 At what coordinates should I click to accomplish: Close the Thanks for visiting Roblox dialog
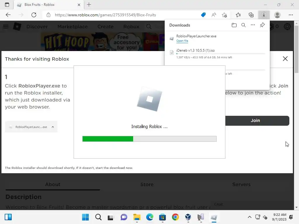pyautogui.click(x=285, y=59)
